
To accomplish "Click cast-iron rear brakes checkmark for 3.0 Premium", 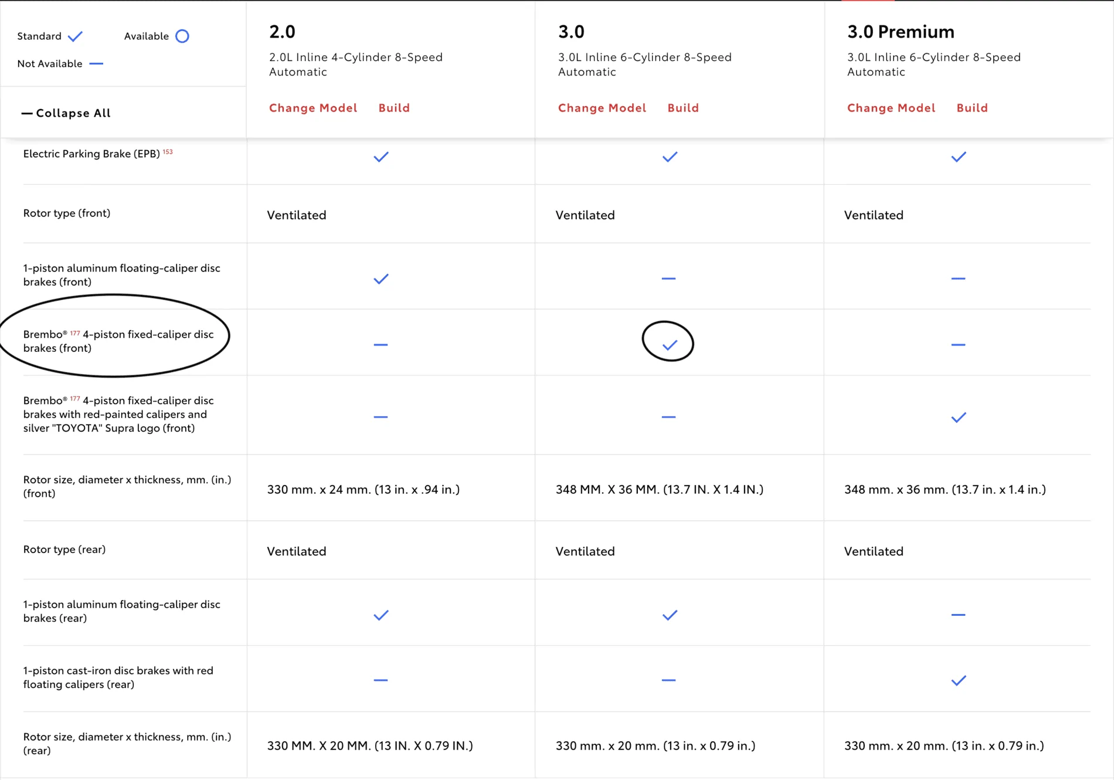I will pyautogui.click(x=959, y=680).
